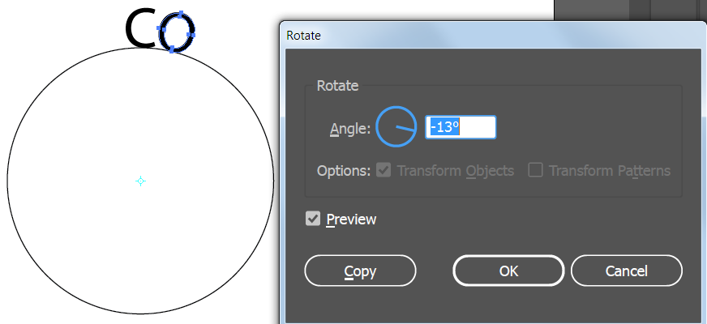Viewport: 707px width, 324px height.
Task: Click the Preview label text
Action: pyautogui.click(x=351, y=220)
